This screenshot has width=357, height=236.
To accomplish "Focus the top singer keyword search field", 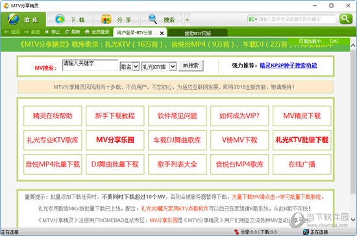I will (297, 19).
